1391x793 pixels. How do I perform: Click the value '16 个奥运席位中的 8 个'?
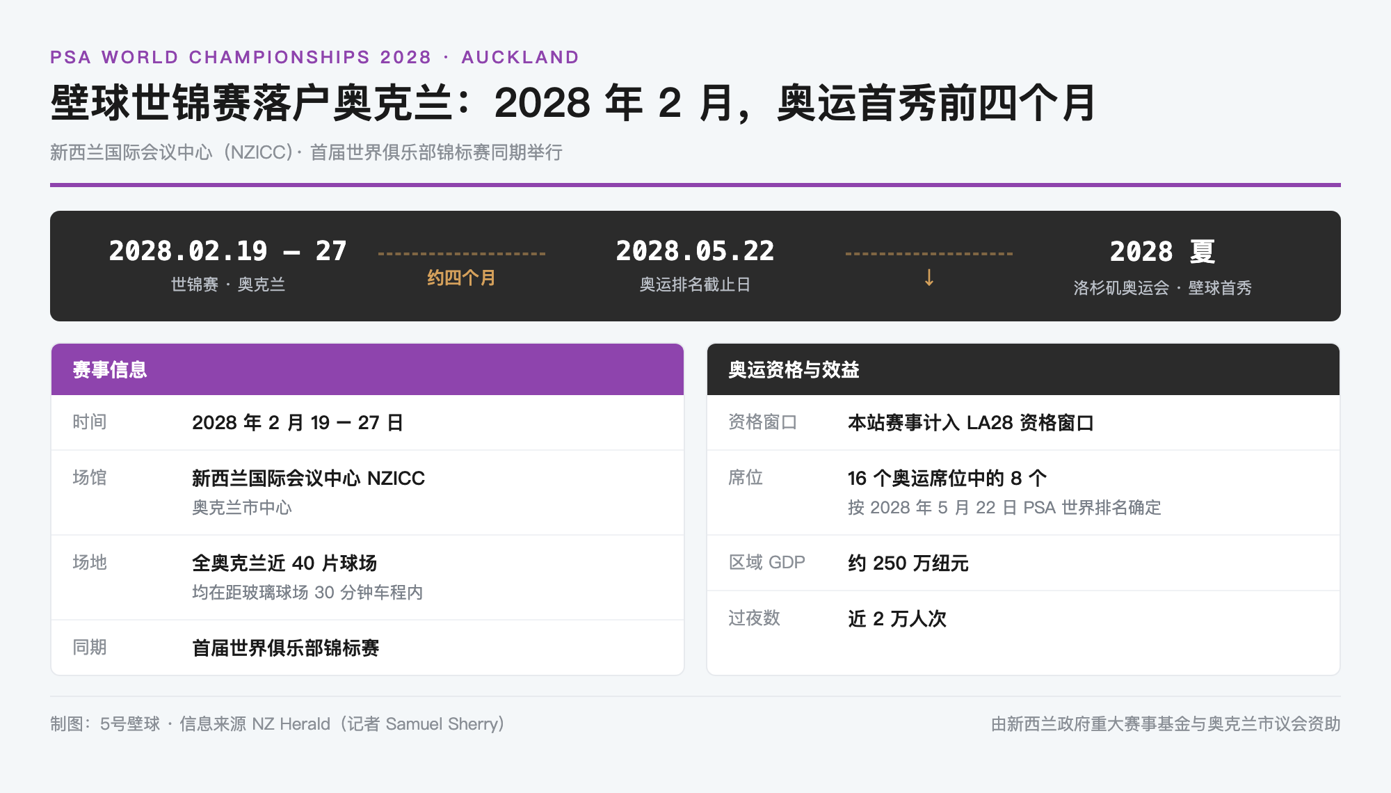(x=947, y=478)
